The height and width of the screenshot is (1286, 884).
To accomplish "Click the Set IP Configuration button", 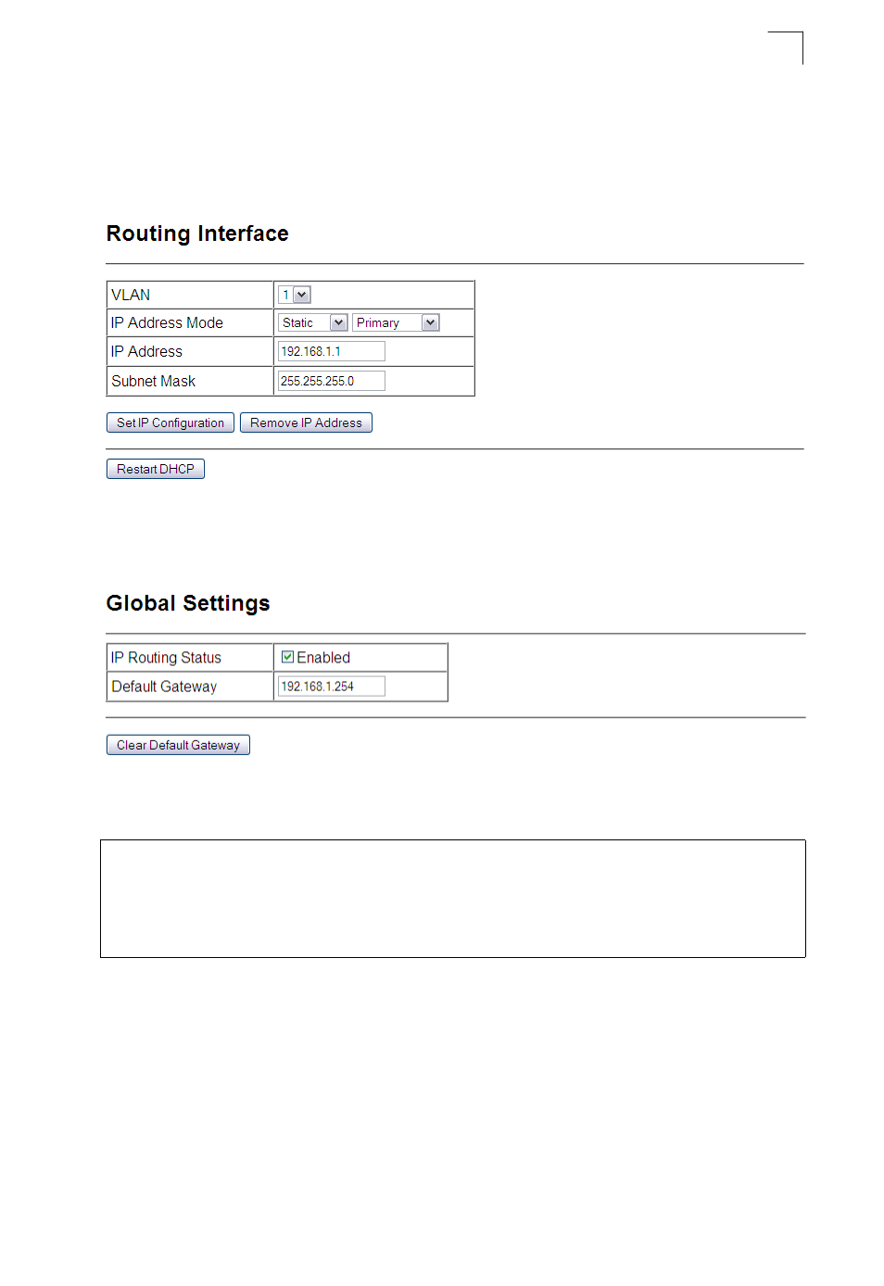I will click(170, 422).
